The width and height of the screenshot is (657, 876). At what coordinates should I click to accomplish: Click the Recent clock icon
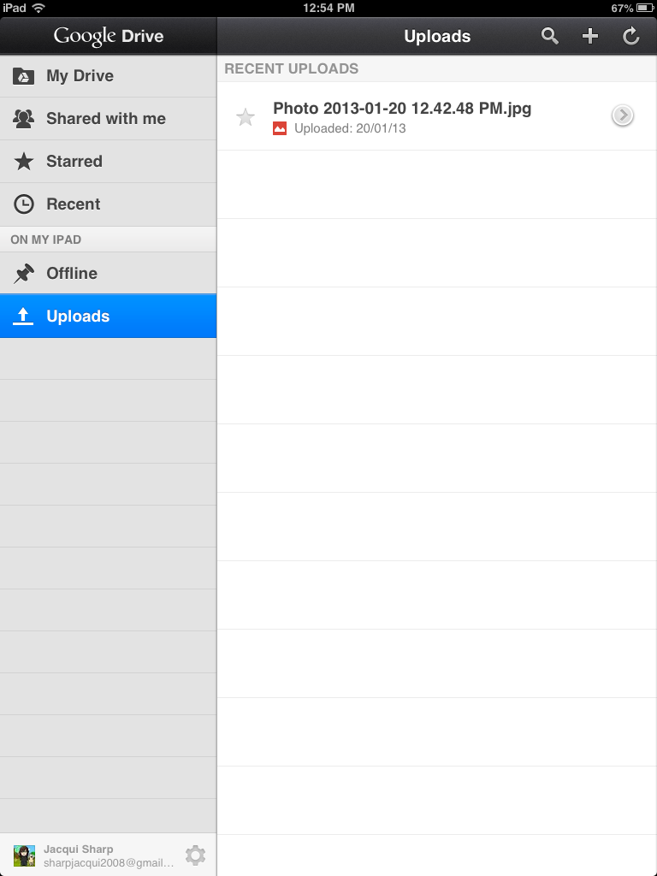(x=23, y=204)
